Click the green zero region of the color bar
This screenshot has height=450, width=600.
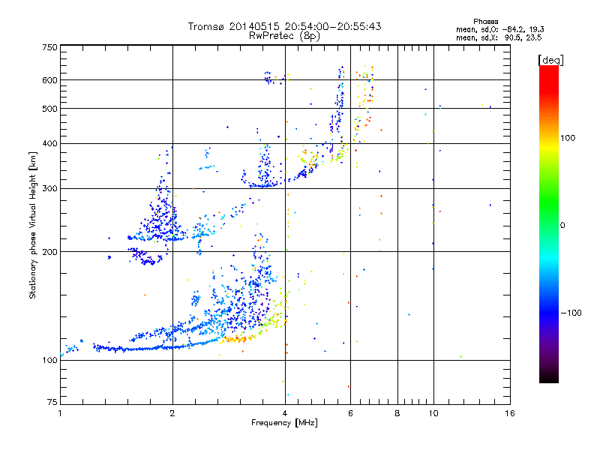click(549, 225)
